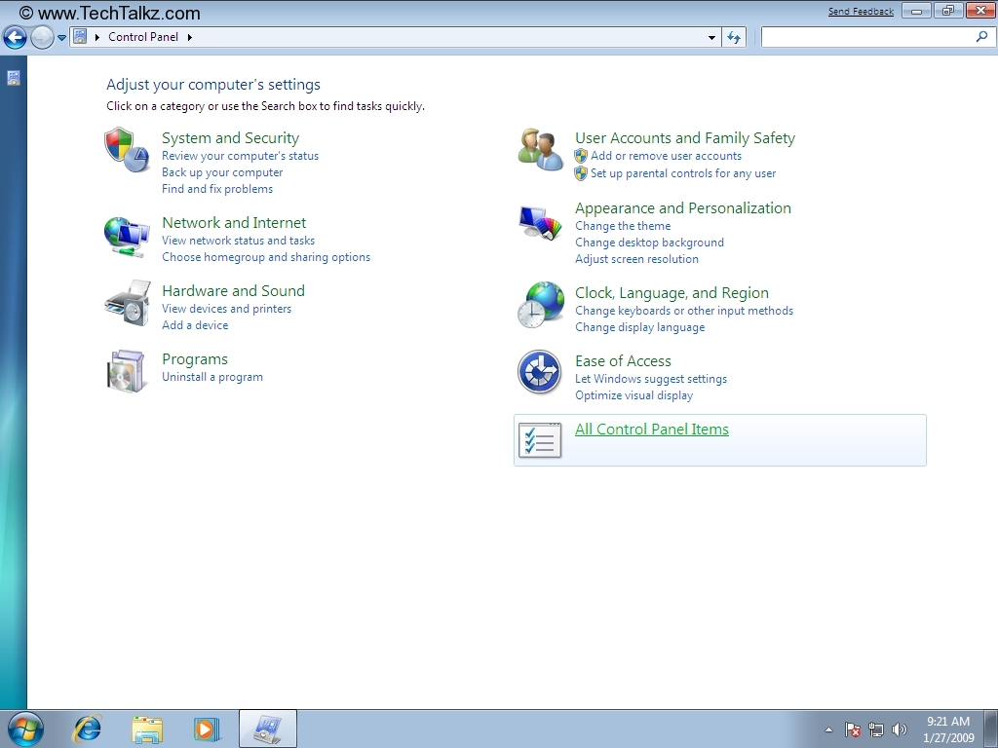Open the Appearance and Personalization monitor icon
998x748 pixels.
[x=540, y=223]
